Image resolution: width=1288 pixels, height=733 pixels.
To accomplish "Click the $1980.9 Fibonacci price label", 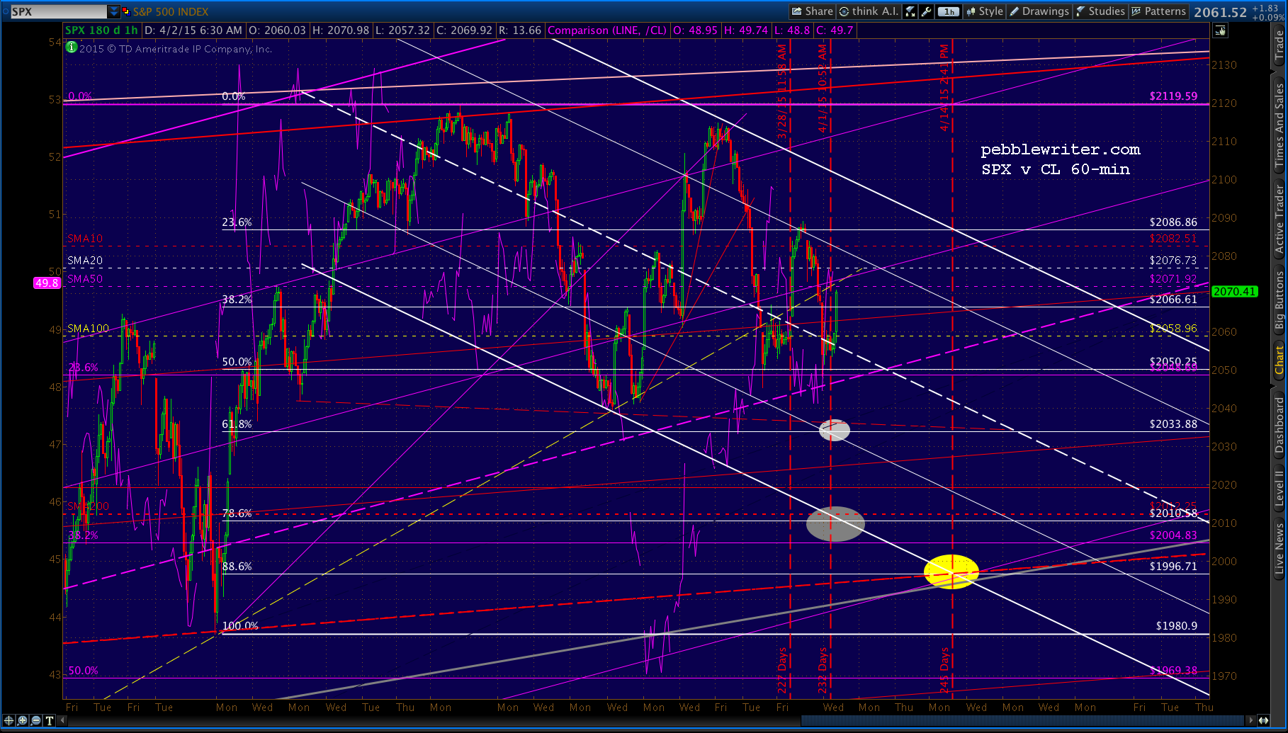I will [x=1176, y=626].
